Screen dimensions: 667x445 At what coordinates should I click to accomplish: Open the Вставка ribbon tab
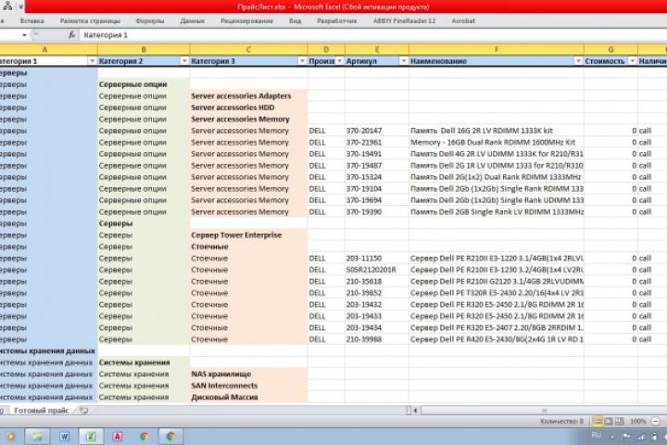(31, 21)
